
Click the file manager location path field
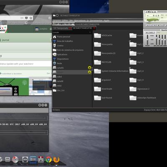coord(109,24)
